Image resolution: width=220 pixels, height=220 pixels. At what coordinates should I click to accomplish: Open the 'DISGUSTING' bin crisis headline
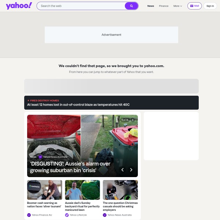pos(70,167)
